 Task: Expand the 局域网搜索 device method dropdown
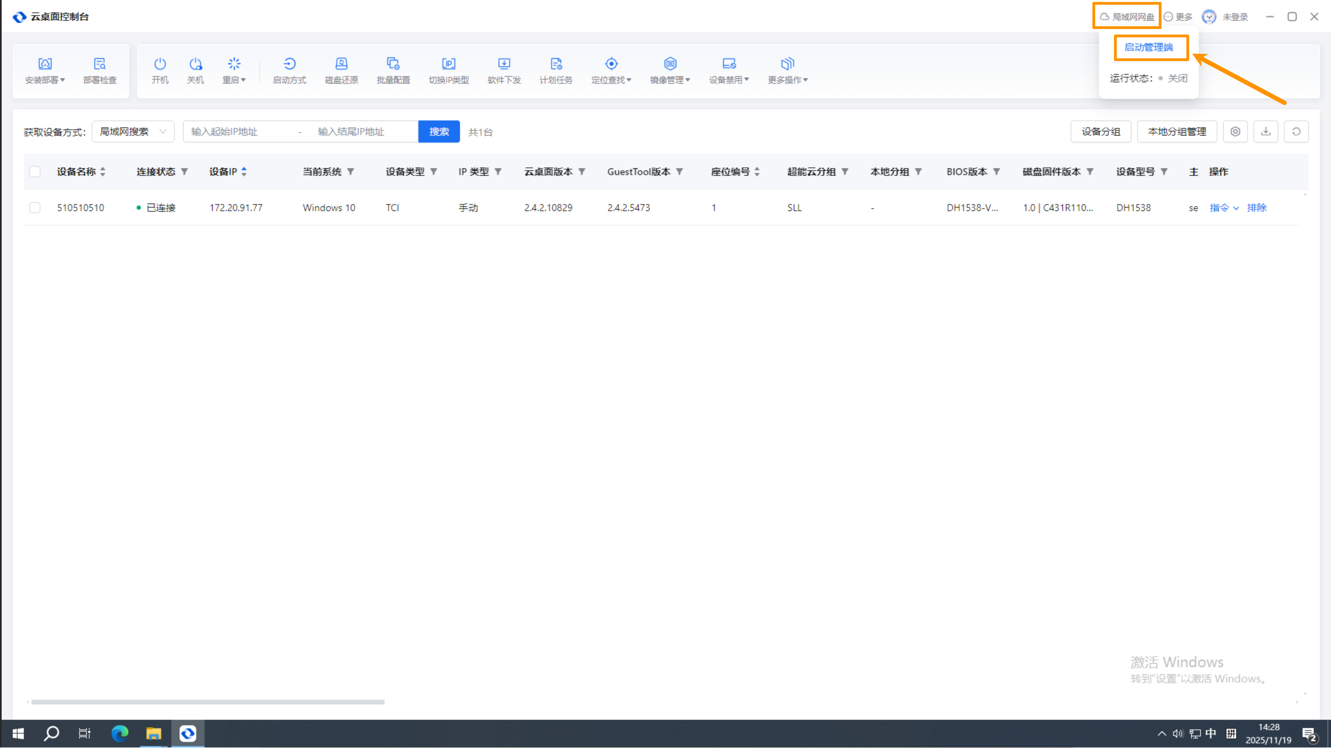click(x=133, y=132)
